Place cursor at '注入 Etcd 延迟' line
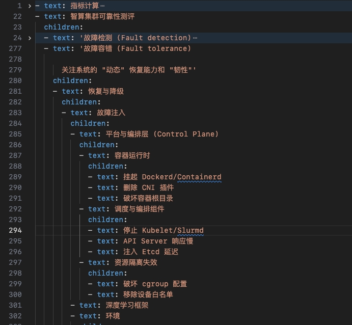Screen dimensions: 352x325 click(150, 252)
